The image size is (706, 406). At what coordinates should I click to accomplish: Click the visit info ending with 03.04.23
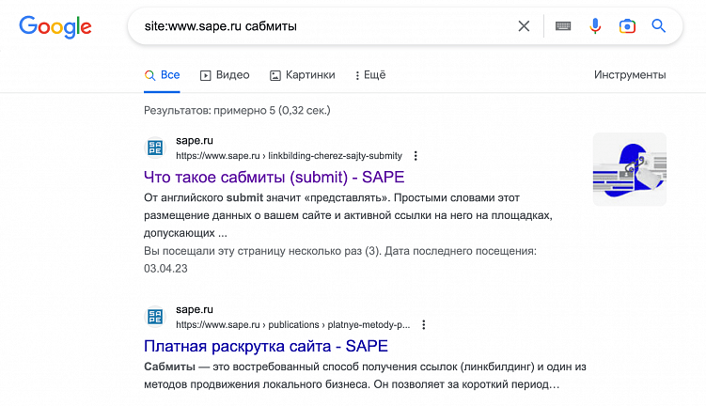(340, 259)
